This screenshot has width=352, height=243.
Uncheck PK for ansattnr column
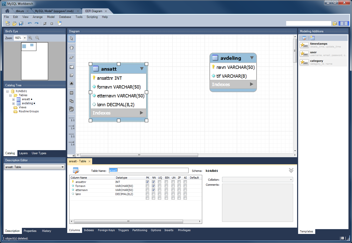[x=147, y=182]
